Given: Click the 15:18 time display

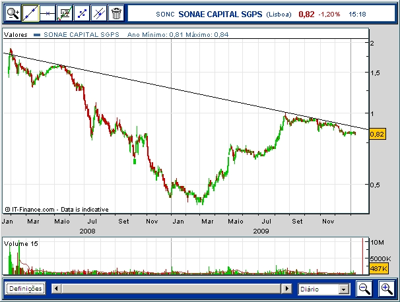Looking at the screenshot, I should click(357, 15).
